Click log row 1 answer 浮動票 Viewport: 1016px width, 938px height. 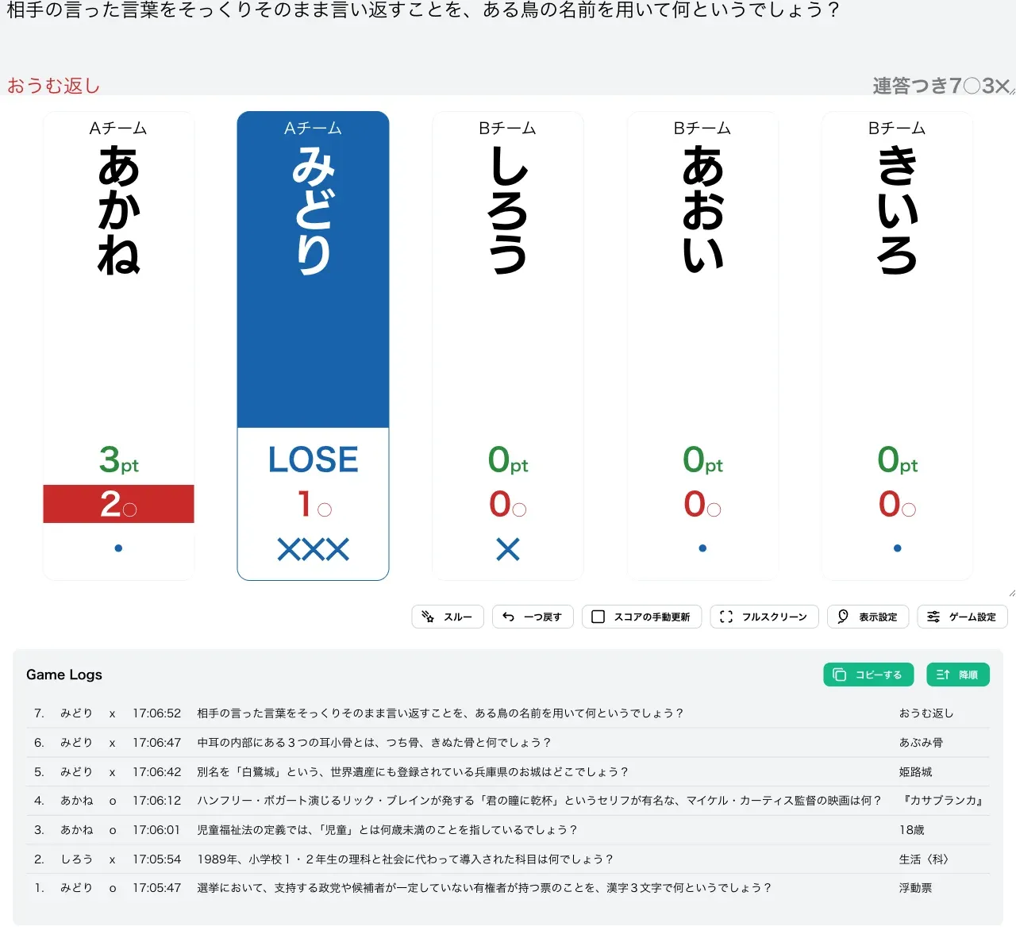click(x=915, y=888)
